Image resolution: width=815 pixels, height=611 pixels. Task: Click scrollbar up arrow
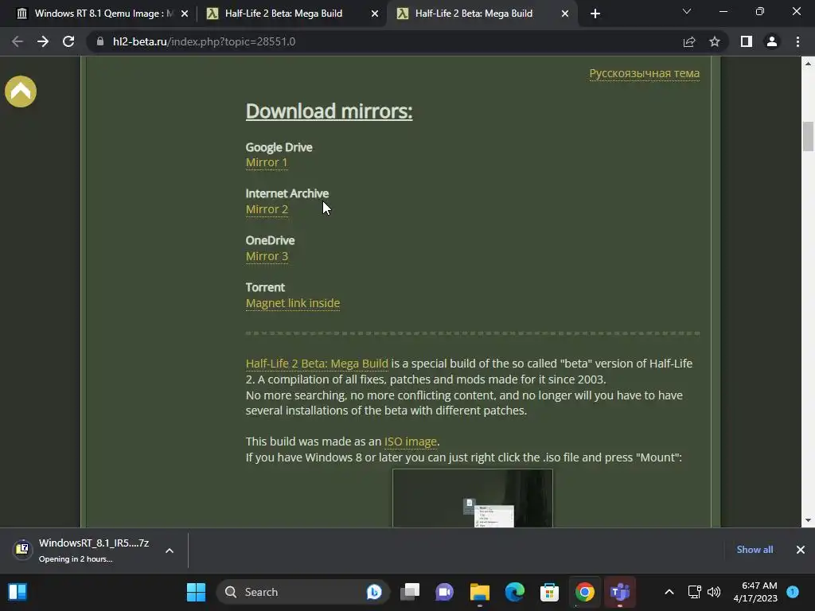click(808, 64)
